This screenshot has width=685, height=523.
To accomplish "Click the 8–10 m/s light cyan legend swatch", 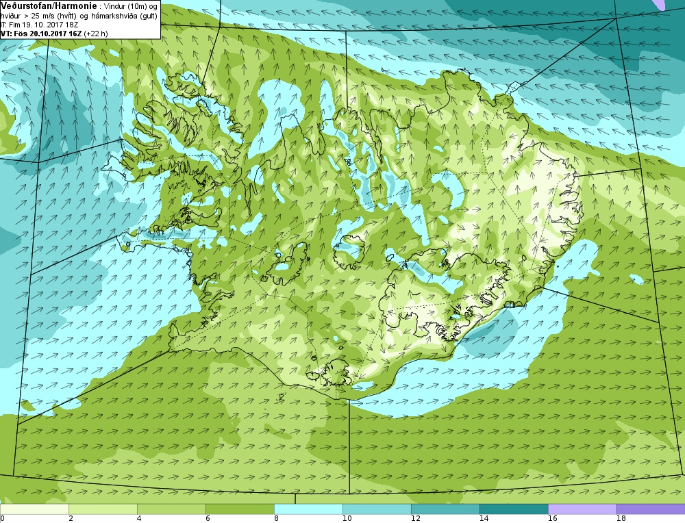I will pyautogui.click(x=308, y=509).
